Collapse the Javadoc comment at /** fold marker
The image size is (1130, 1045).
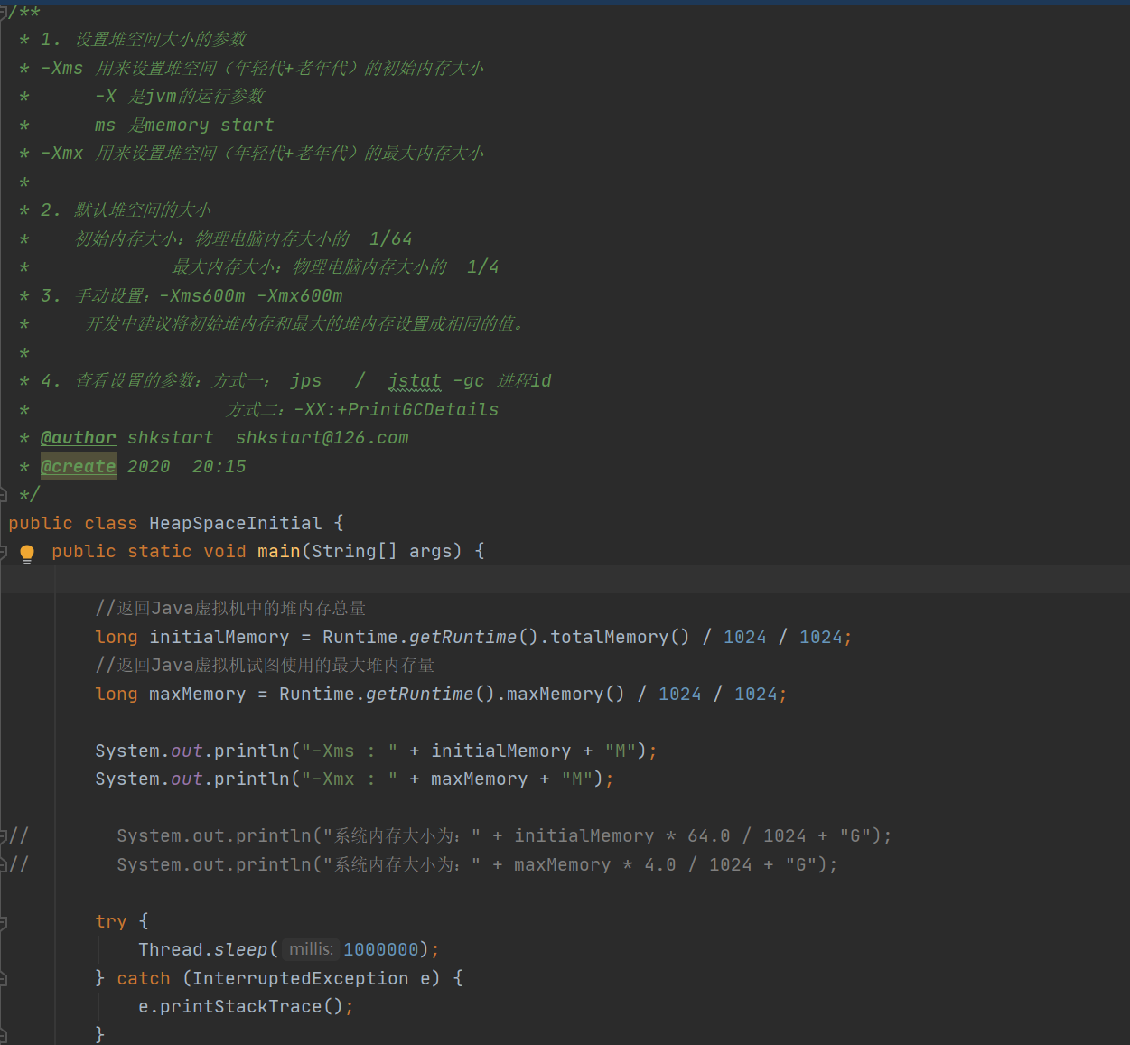click(x=3, y=12)
